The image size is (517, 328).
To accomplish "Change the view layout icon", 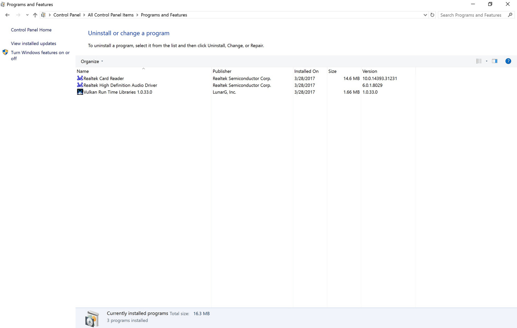I will 479,61.
